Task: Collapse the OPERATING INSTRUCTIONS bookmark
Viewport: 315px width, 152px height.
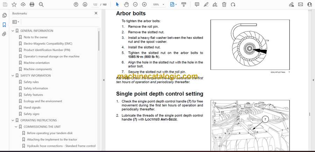Action: point(13,120)
